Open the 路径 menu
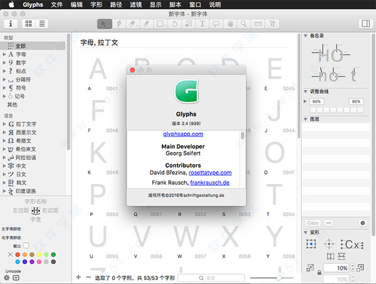The height and width of the screenshot is (284, 376). tap(116, 4)
